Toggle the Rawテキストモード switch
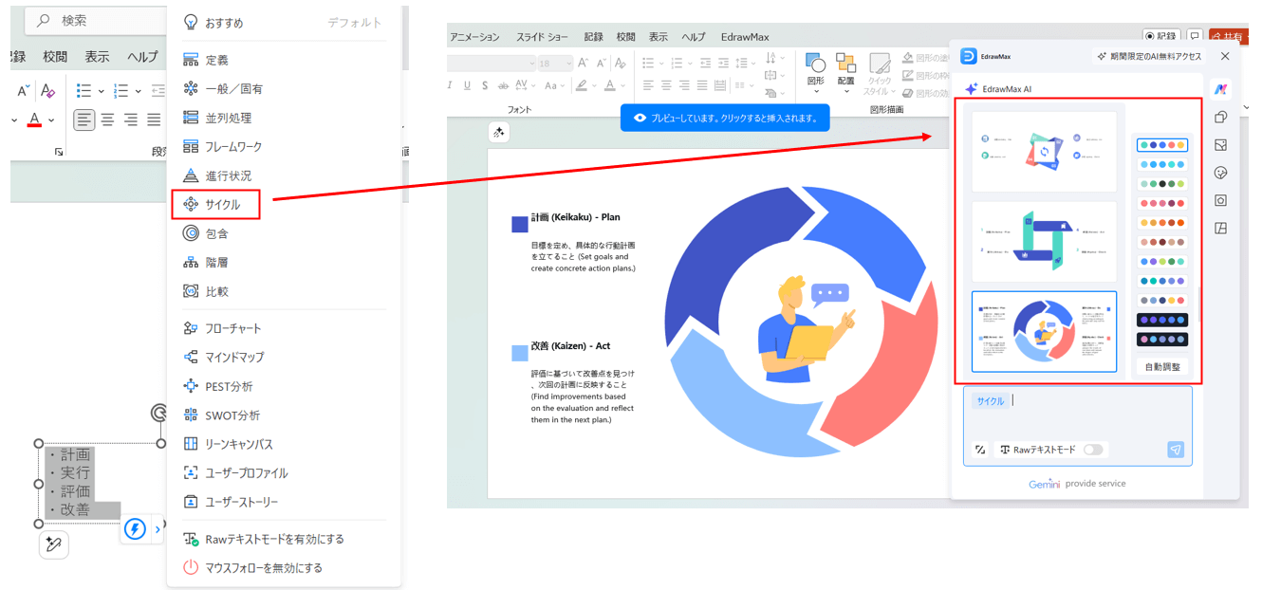This screenshot has width=1262, height=590. click(1092, 450)
